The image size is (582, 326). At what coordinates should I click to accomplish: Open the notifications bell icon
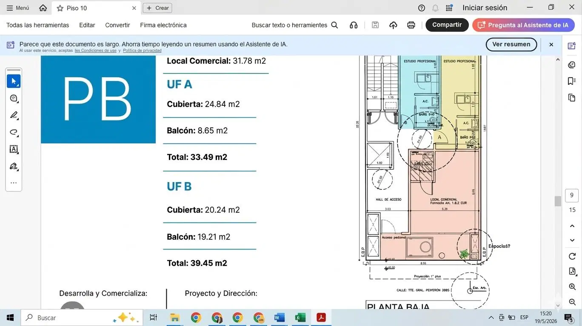click(x=435, y=8)
